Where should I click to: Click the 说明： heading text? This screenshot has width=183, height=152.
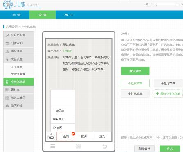coord(125,34)
